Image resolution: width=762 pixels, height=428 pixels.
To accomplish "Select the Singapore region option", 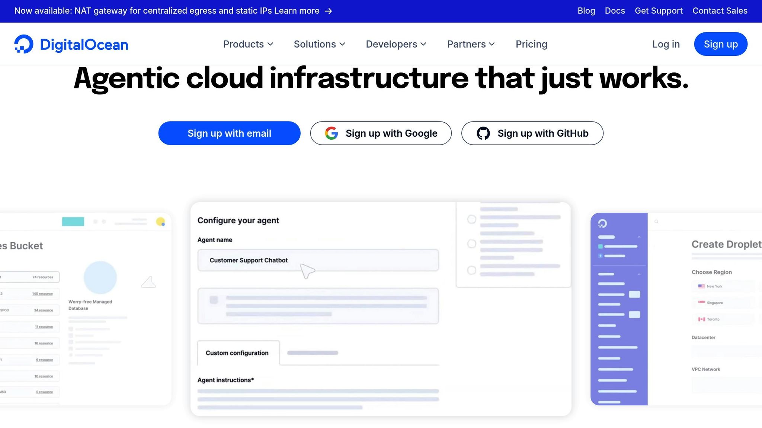I will (x=715, y=302).
